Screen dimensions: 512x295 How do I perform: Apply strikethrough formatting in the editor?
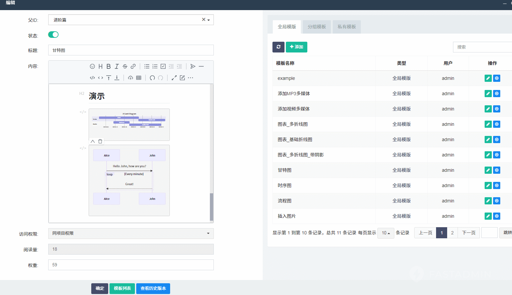pos(125,66)
